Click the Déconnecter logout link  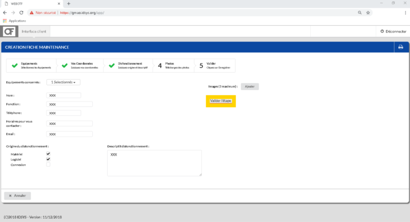pyautogui.click(x=393, y=31)
